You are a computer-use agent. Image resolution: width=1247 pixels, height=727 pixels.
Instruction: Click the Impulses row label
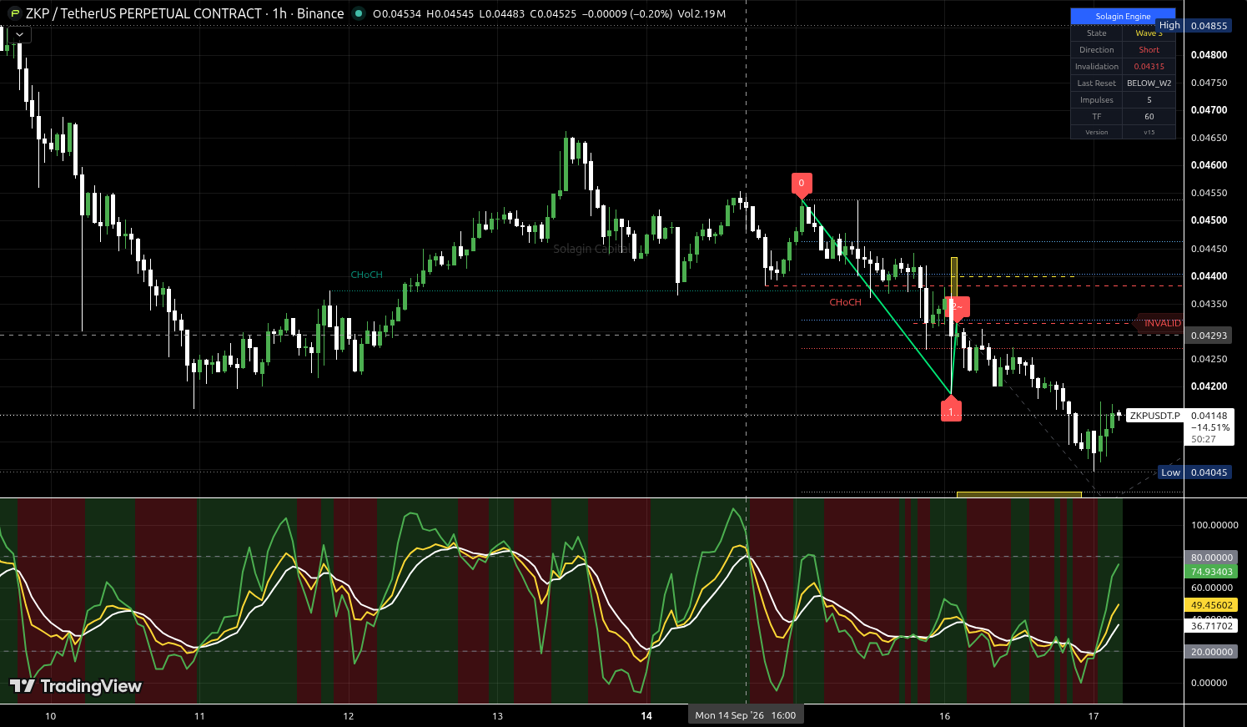[x=1096, y=100]
